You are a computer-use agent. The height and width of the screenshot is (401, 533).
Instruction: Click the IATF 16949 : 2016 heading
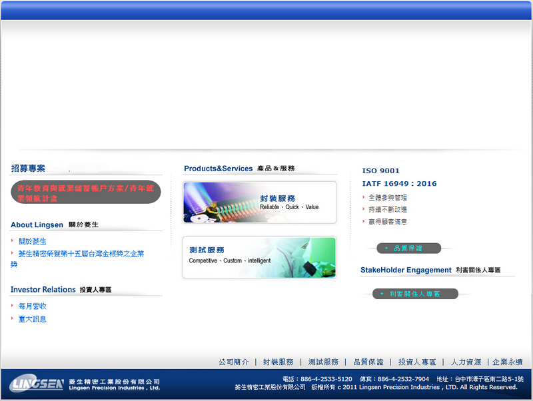click(399, 184)
